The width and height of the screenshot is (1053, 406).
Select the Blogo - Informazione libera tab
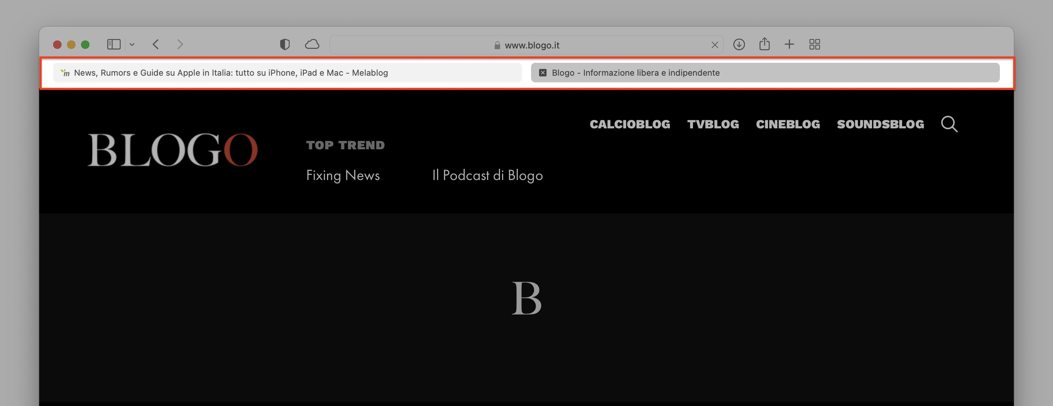coord(765,73)
